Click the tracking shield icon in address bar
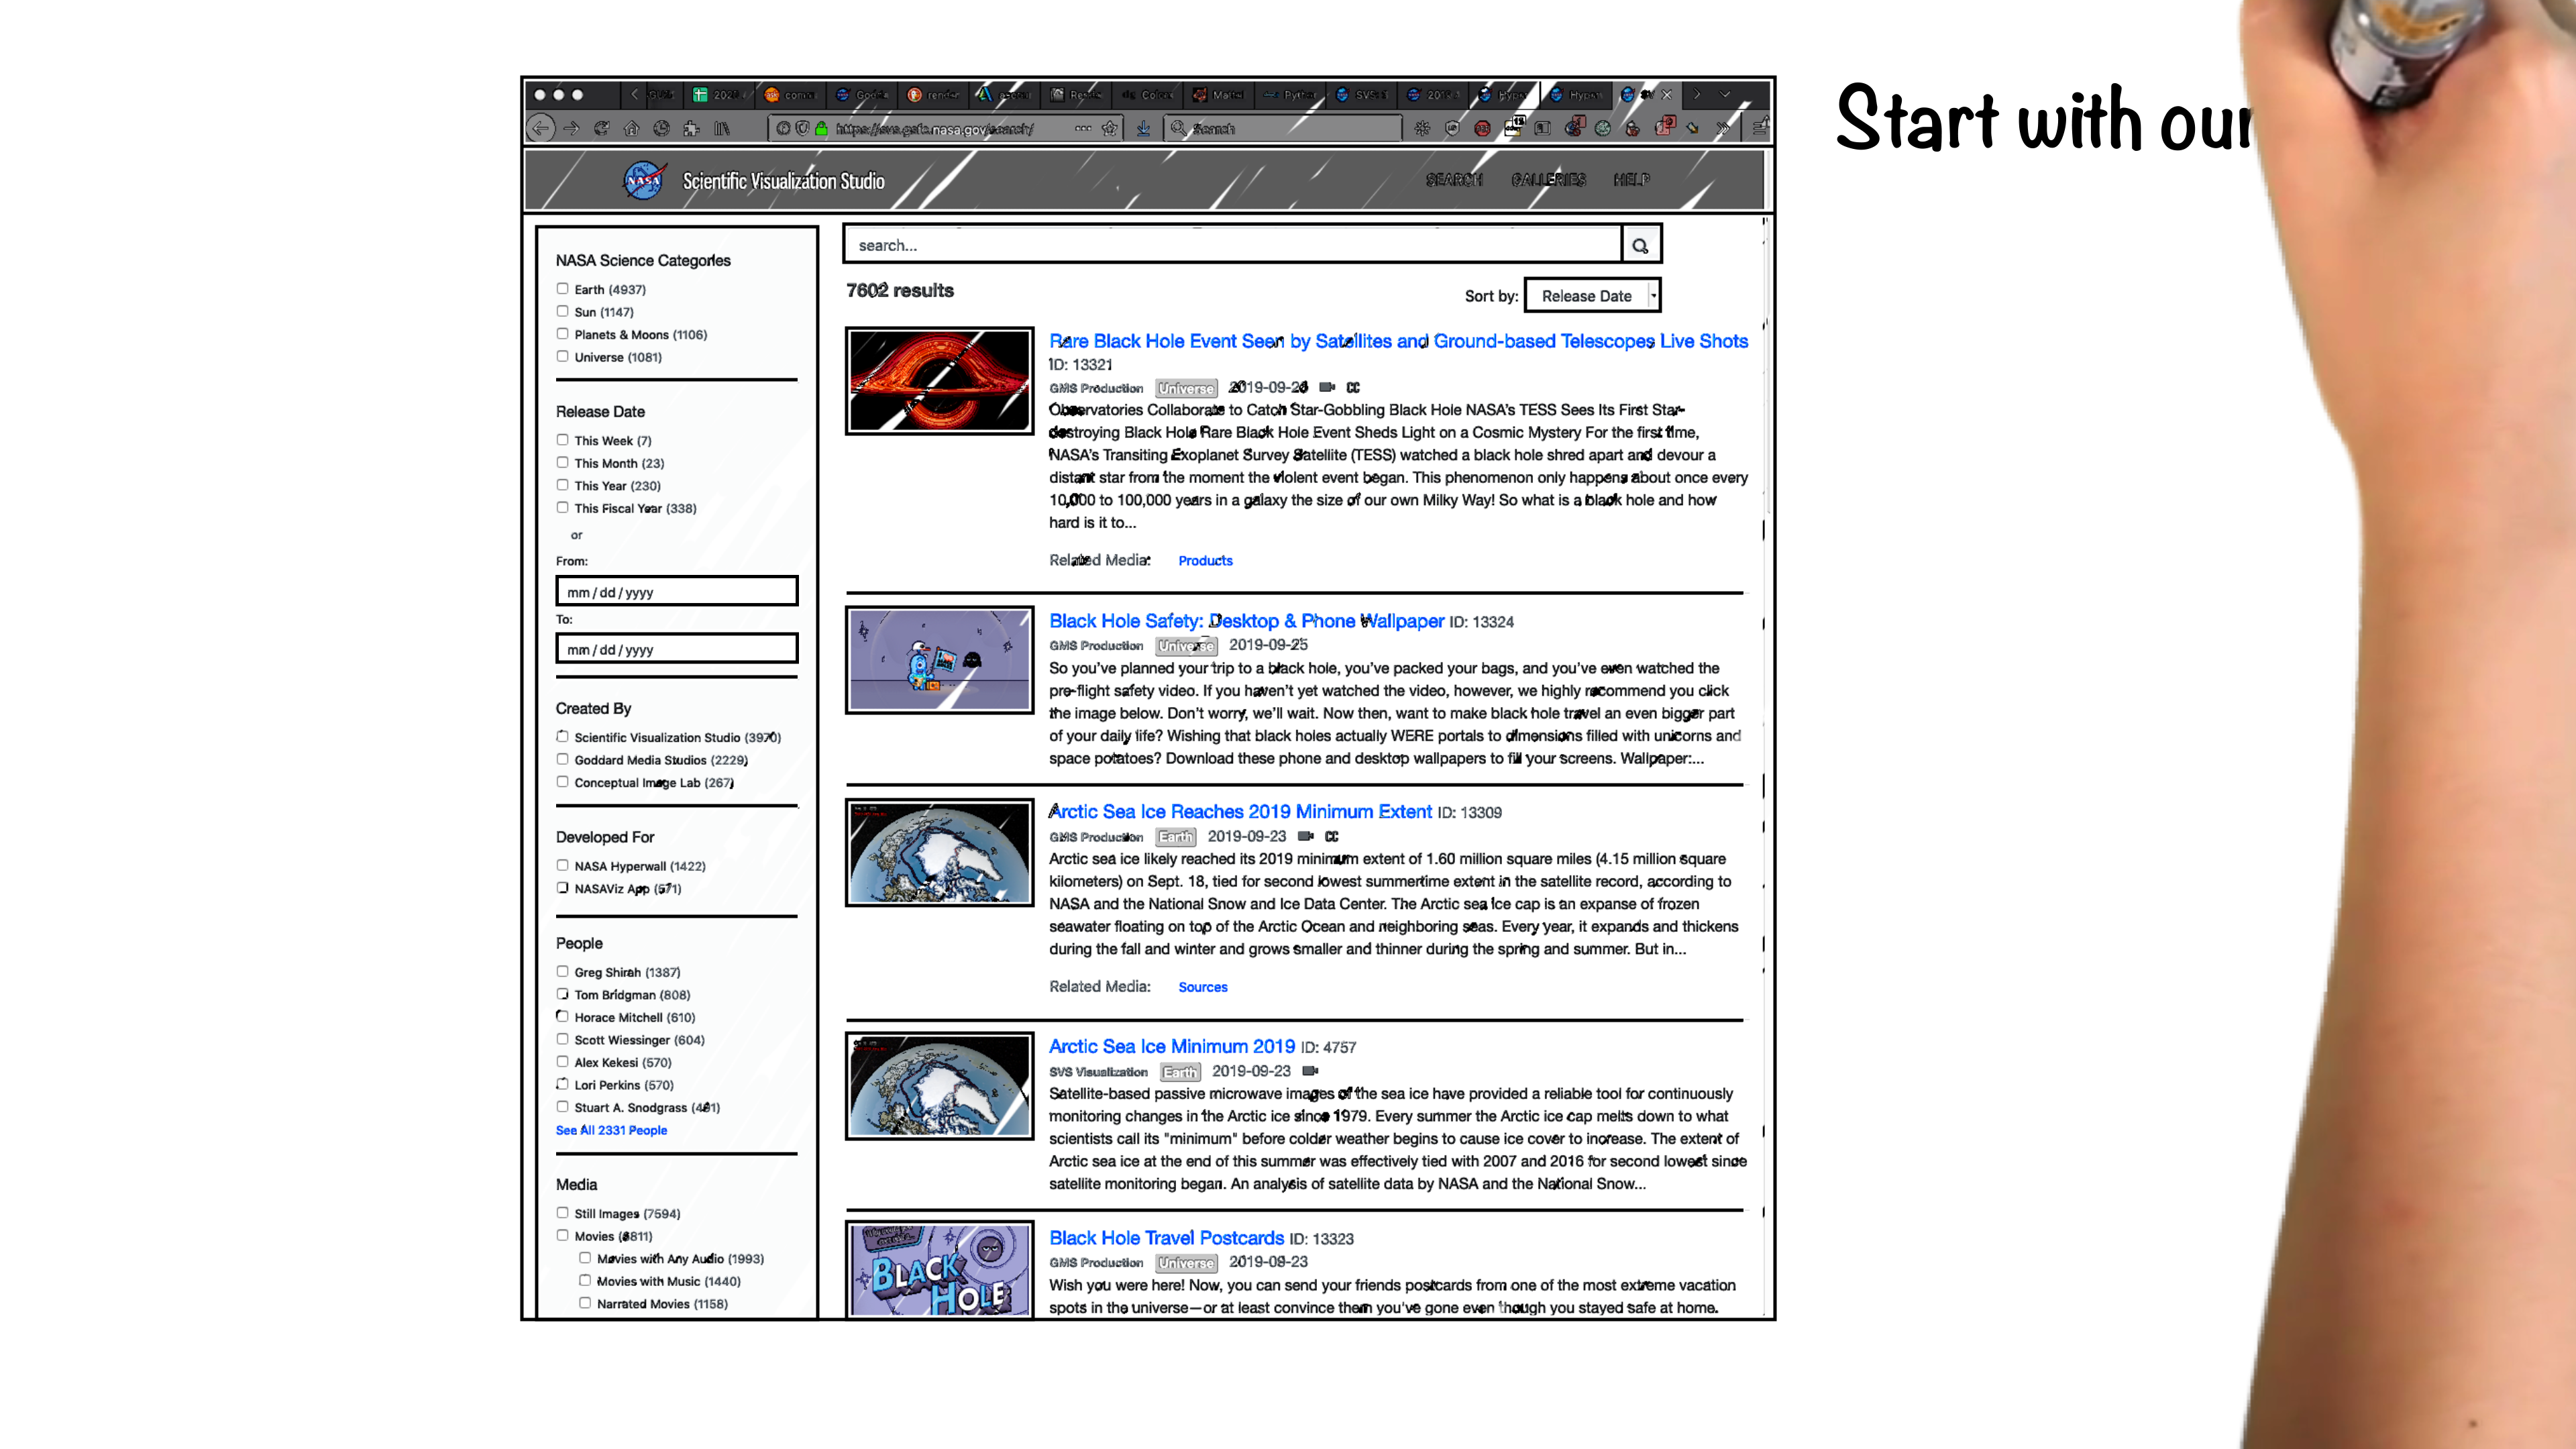The image size is (2576, 1449). [x=802, y=128]
